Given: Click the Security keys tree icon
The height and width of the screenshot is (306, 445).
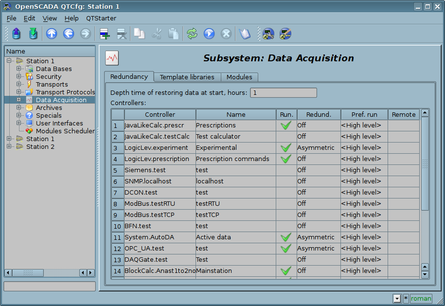Looking at the screenshot, I should (x=29, y=76).
